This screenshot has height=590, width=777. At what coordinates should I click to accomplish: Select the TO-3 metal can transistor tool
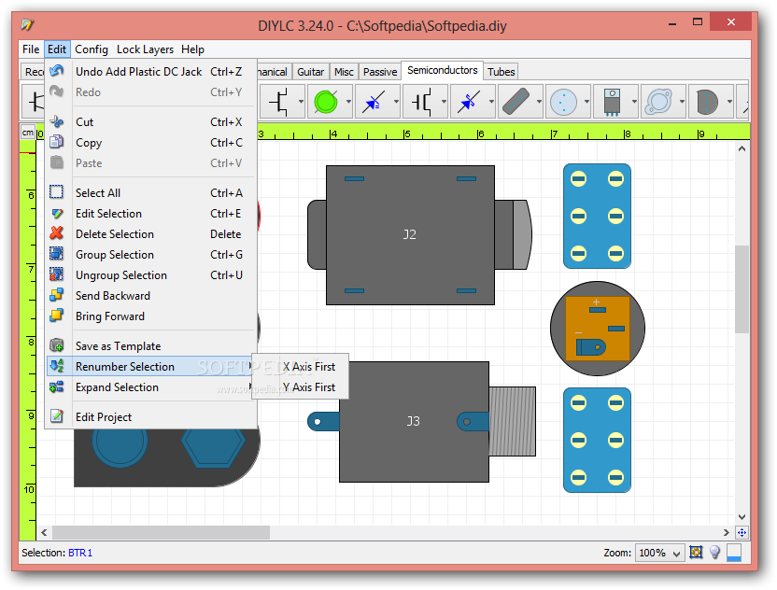point(659,102)
